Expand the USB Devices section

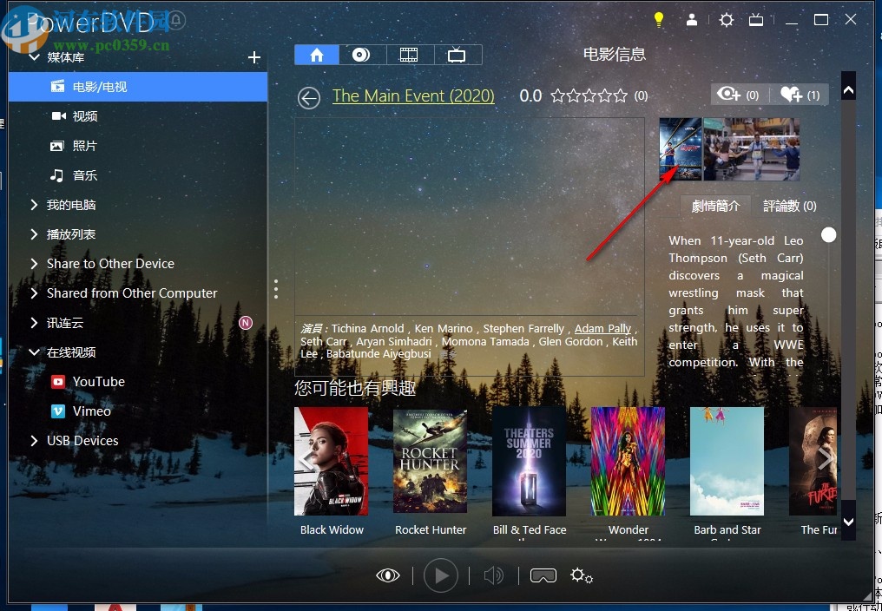coord(82,440)
